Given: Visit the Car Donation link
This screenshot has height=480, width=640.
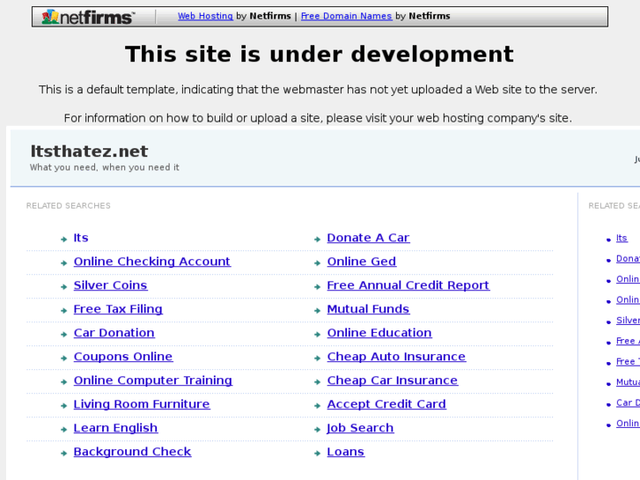Looking at the screenshot, I should 114,333.
